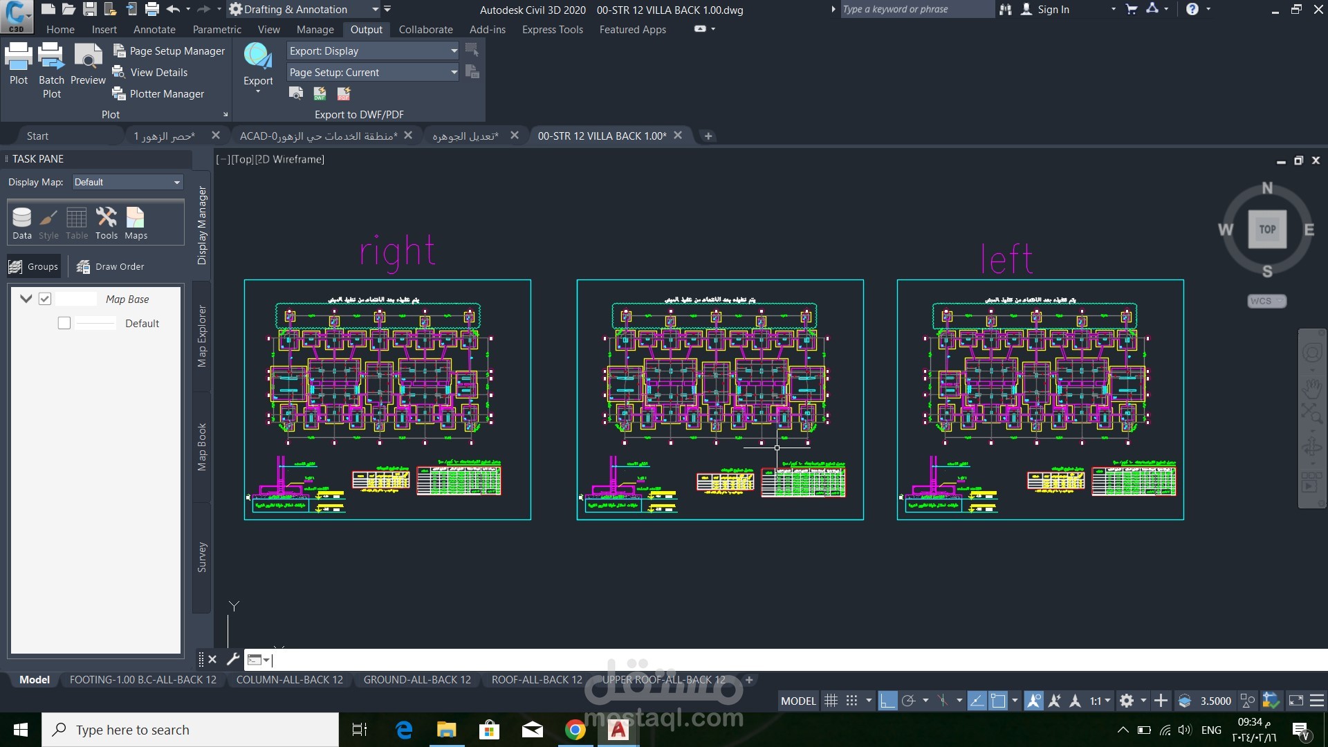
Task: Click the Plot printer icon
Action: (19, 64)
